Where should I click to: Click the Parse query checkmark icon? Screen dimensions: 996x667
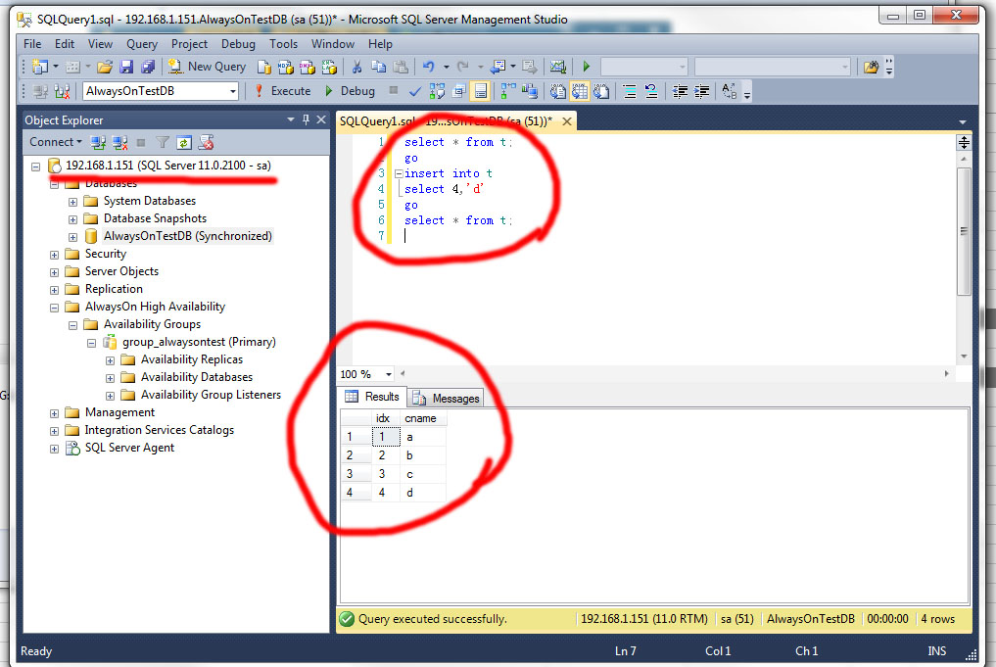[415, 90]
